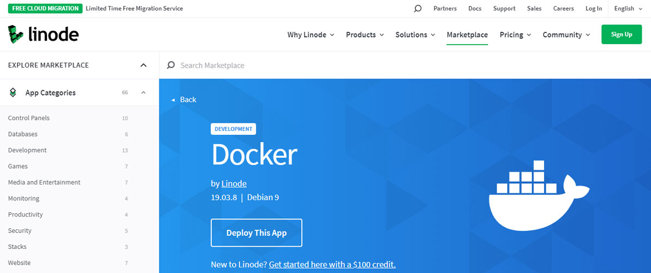Image resolution: width=651 pixels, height=273 pixels.
Task: Click the Marketplace search magnifier icon
Action: point(171,65)
